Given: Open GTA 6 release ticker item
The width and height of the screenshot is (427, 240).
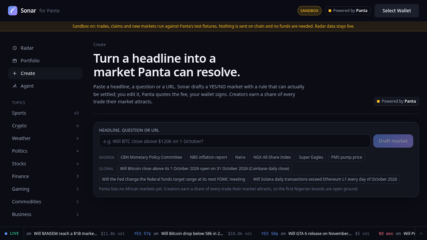Looking at the screenshot, I should pos(320,234).
